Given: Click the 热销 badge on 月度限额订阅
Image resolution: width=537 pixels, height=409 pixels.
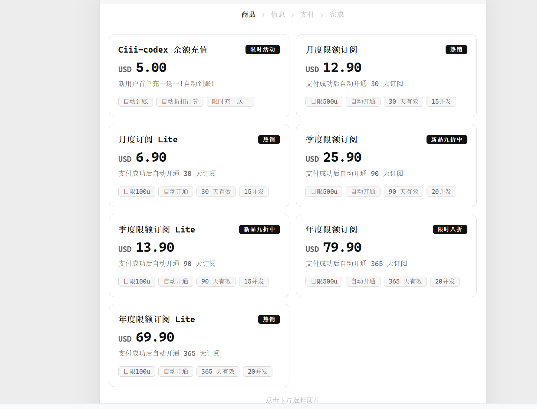Looking at the screenshot, I should tap(456, 50).
